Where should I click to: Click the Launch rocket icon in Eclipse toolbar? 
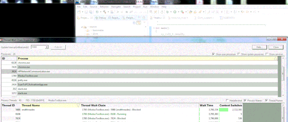click(x=200, y=12)
